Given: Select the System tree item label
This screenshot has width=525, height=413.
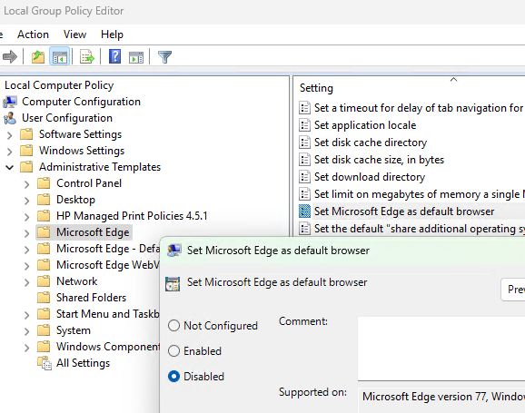Looking at the screenshot, I should 74,330.
